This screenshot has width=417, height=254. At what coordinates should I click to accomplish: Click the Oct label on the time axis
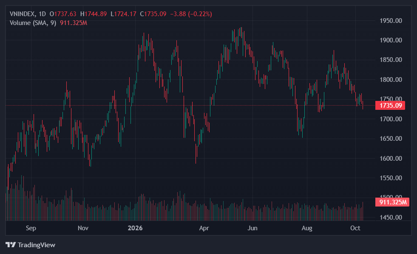coord(355,228)
